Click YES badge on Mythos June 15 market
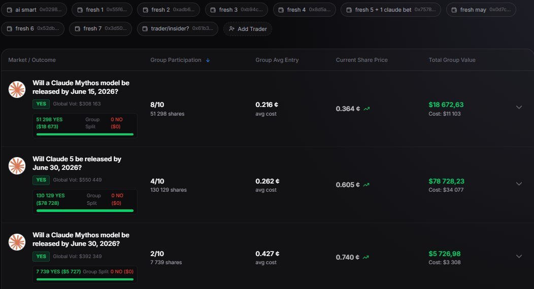Viewport: 534px width, 289px height. [x=41, y=104]
